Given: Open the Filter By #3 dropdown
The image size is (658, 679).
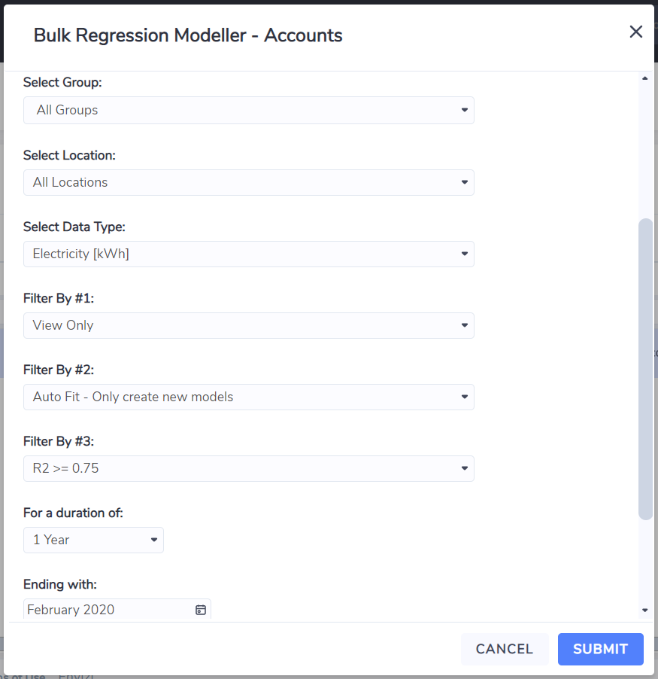Looking at the screenshot, I should 249,468.
